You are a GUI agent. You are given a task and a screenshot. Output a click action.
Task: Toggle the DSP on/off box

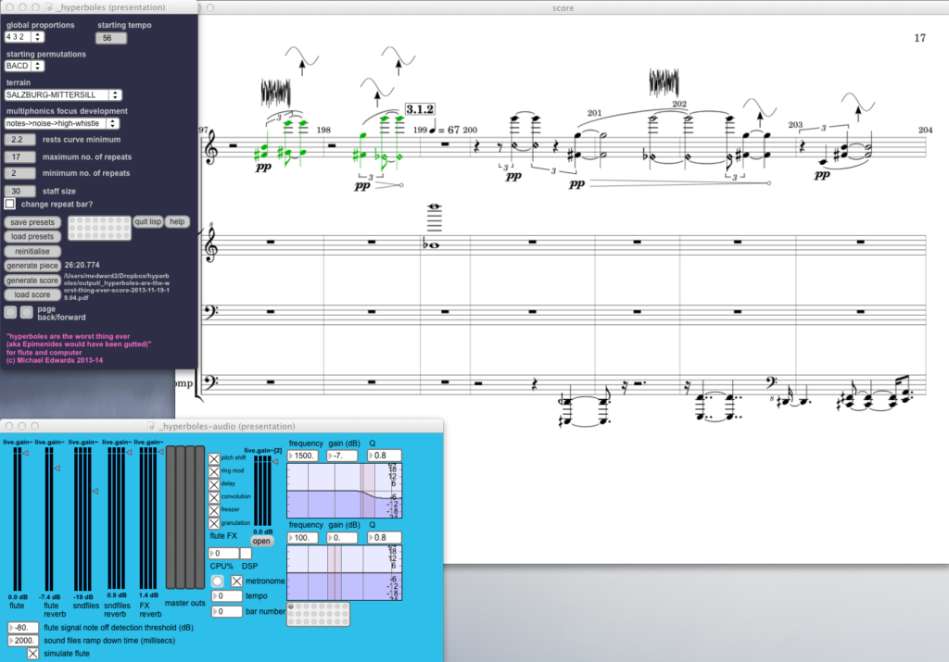click(x=245, y=553)
